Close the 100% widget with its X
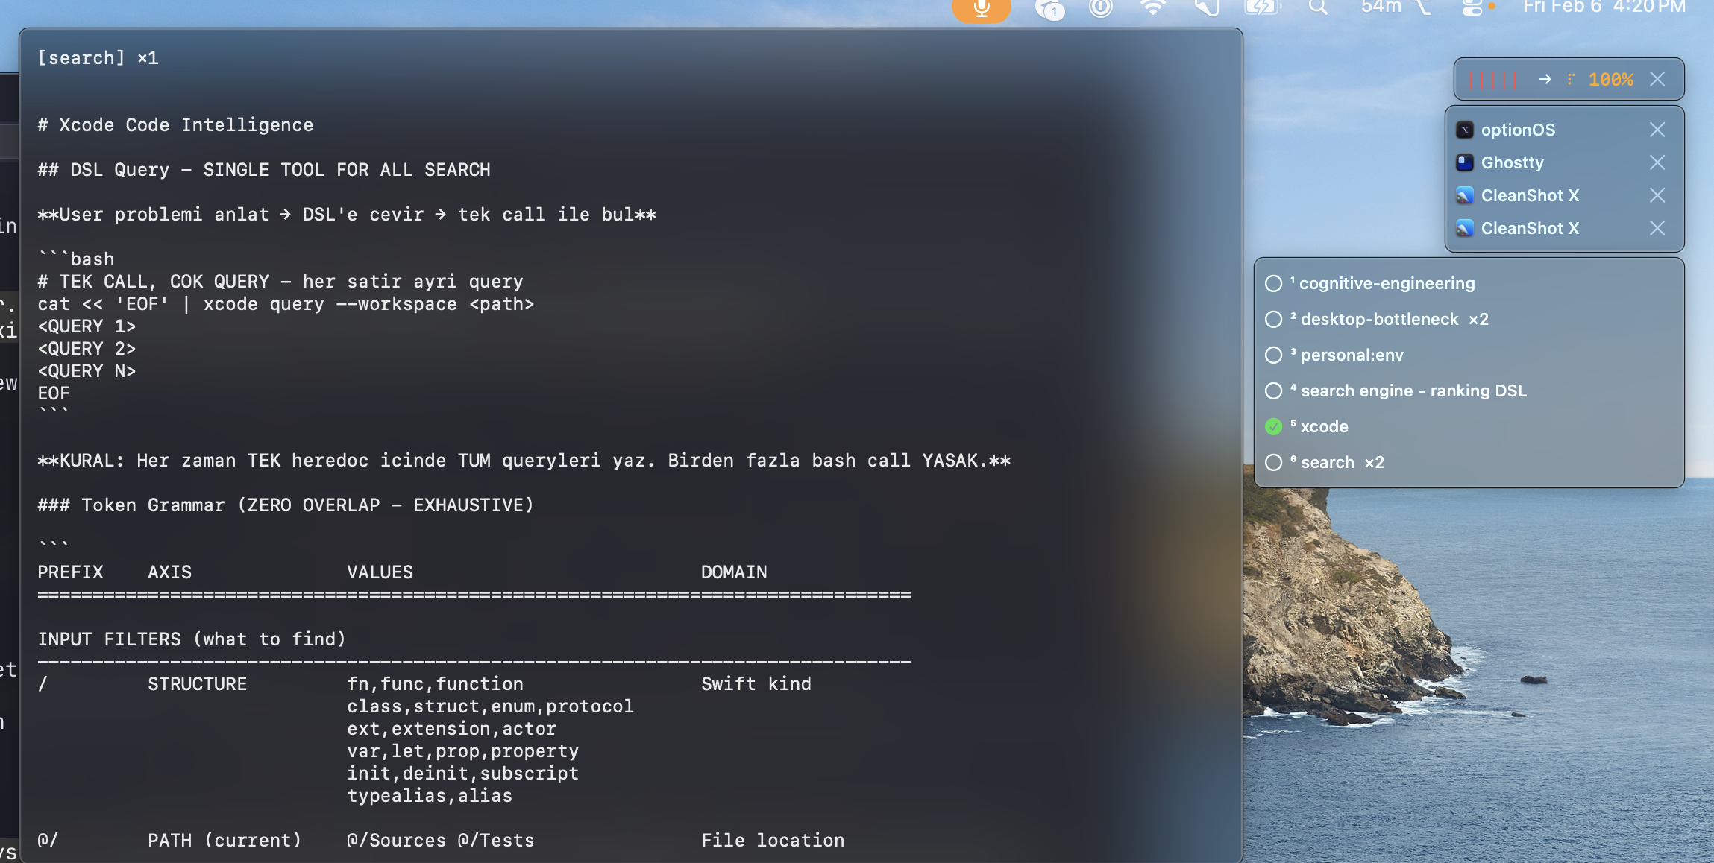This screenshot has height=863, width=1714. (1657, 79)
